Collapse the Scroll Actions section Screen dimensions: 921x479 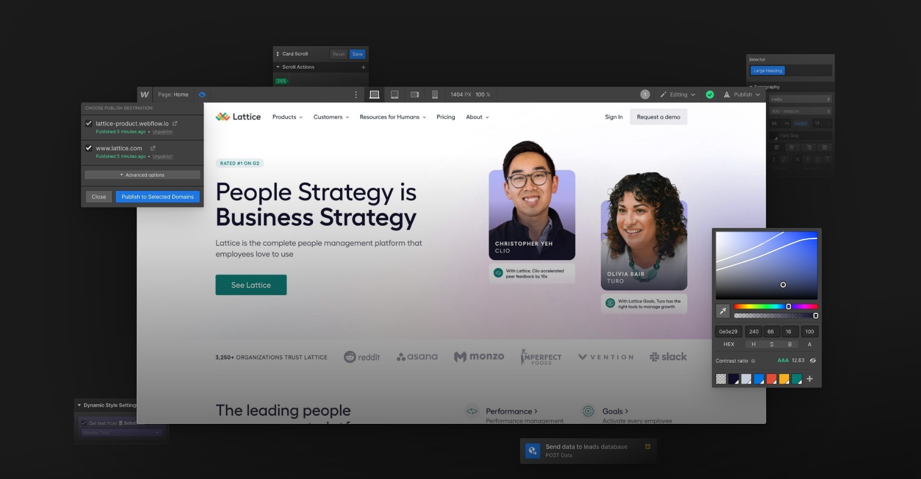(278, 67)
